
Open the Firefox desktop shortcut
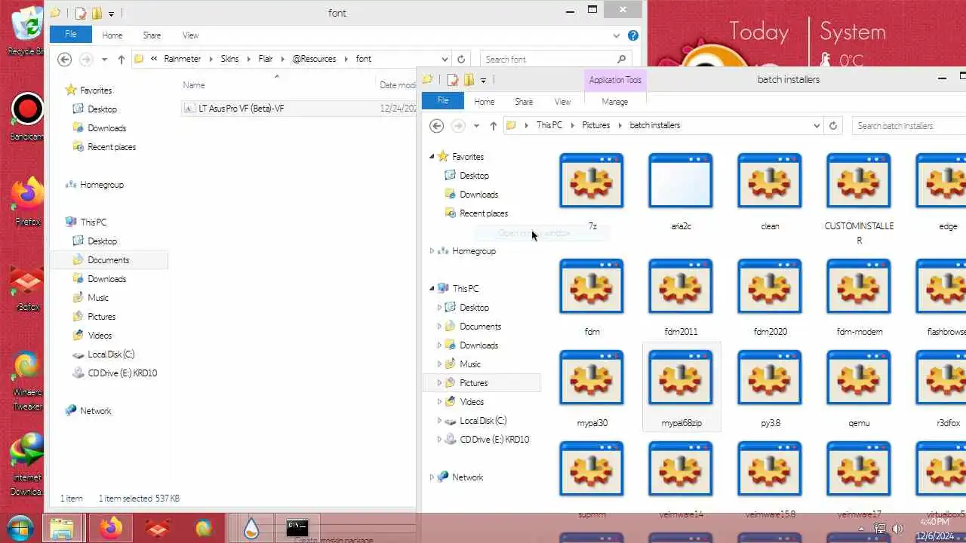[27, 202]
